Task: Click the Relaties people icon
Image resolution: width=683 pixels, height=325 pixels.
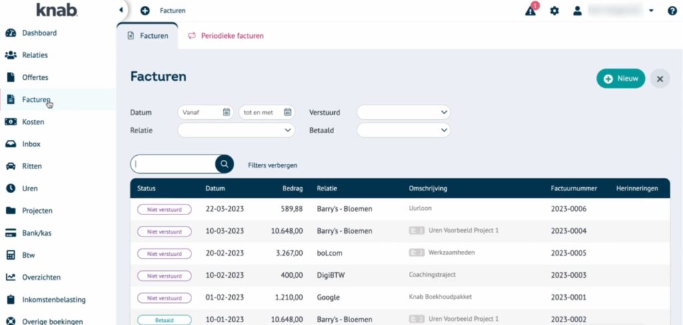Action: (x=11, y=55)
